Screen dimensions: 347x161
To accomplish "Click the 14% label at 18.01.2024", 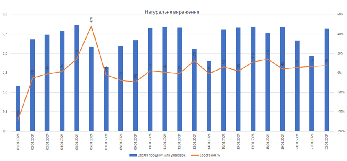I will [x=268, y=53].
